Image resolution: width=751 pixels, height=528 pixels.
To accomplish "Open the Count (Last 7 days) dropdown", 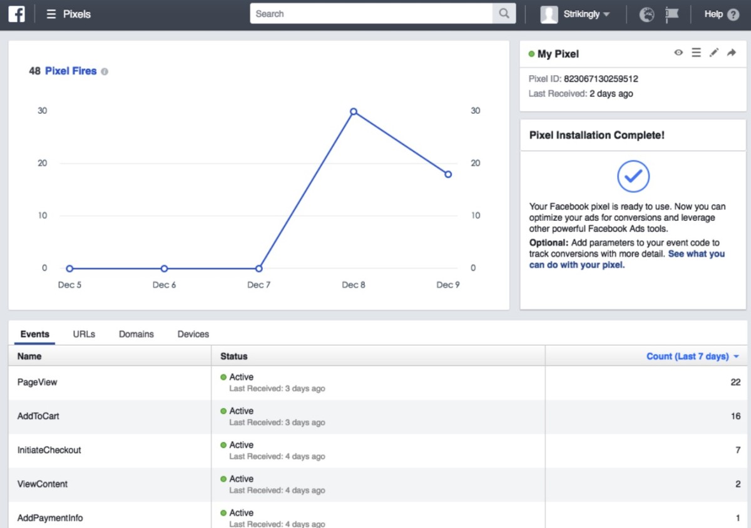I will click(692, 356).
